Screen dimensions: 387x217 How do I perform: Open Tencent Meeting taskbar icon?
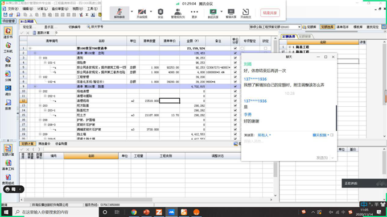(x=171, y=212)
